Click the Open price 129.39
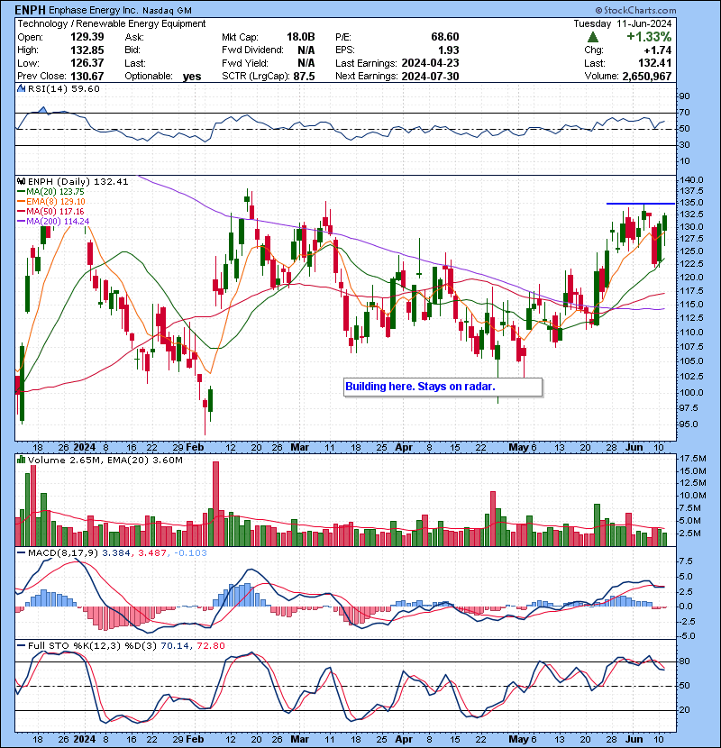This screenshot has height=748, width=721. pyautogui.click(x=87, y=37)
